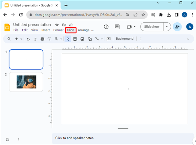Open the Format menu
Image resolution: width=196 pixels, height=145 pixels.
click(59, 30)
